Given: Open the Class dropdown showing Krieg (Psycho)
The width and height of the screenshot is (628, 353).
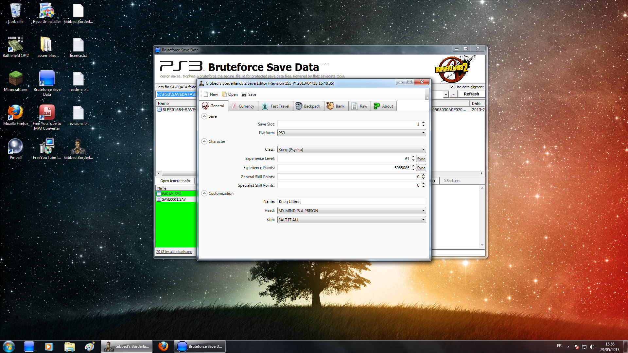Looking at the screenshot, I should tap(352, 149).
